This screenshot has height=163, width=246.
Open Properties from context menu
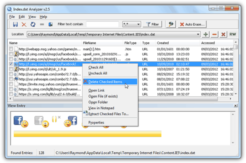point(110,123)
